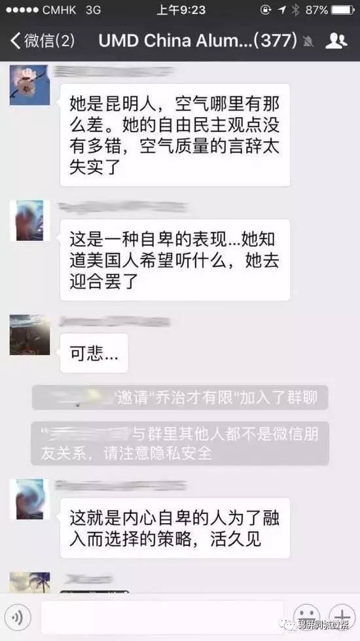Screen dimensions: 360x641
Task: Open the avatar beside 这是一种自卑的表现 message
Action: [x=30, y=221]
